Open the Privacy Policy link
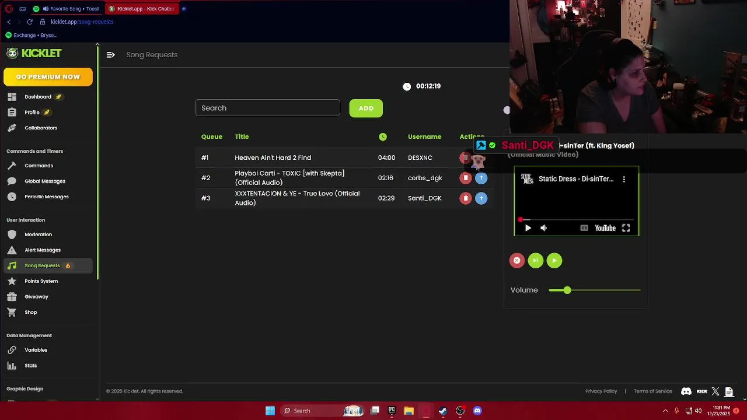 click(x=601, y=391)
